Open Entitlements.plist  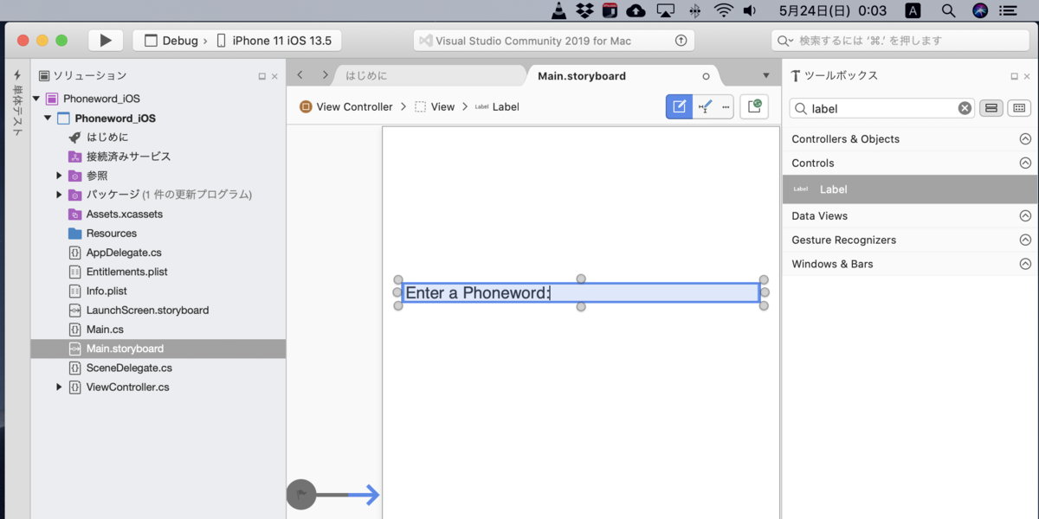[126, 272]
